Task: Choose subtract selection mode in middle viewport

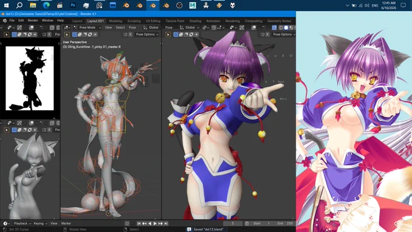Action: [x=85, y=35]
